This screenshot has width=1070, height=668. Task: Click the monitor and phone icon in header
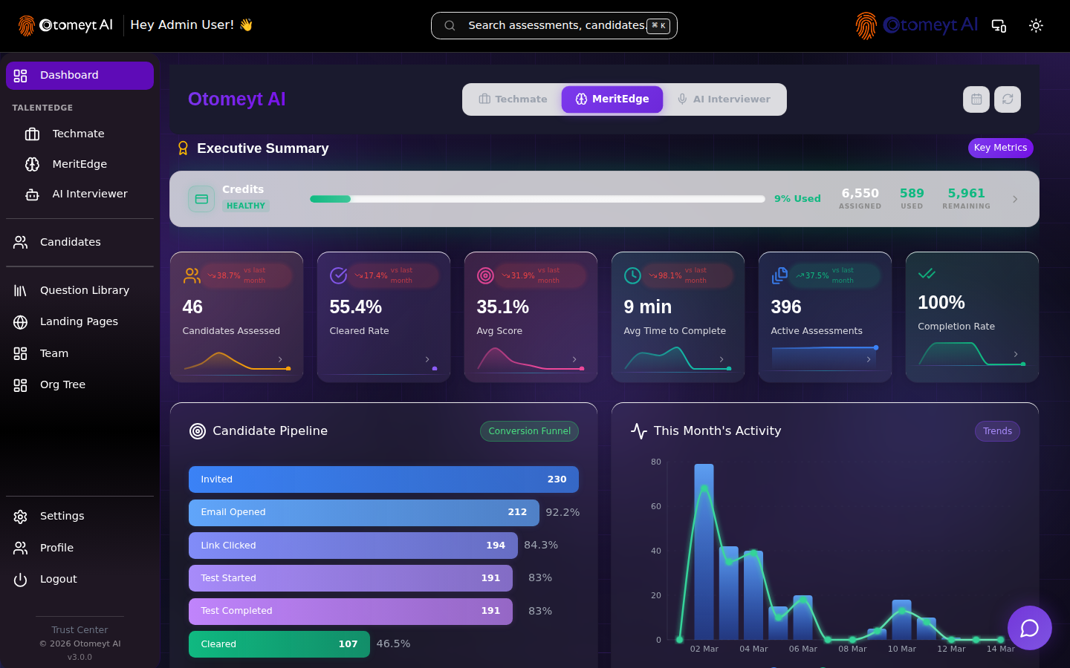pyautogui.click(x=999, y=25)
